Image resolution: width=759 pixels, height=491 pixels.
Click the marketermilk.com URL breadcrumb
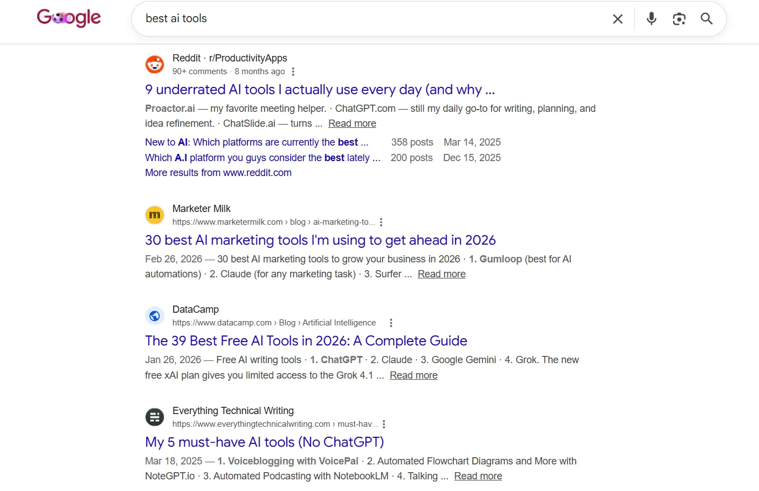tap(273, 222)
